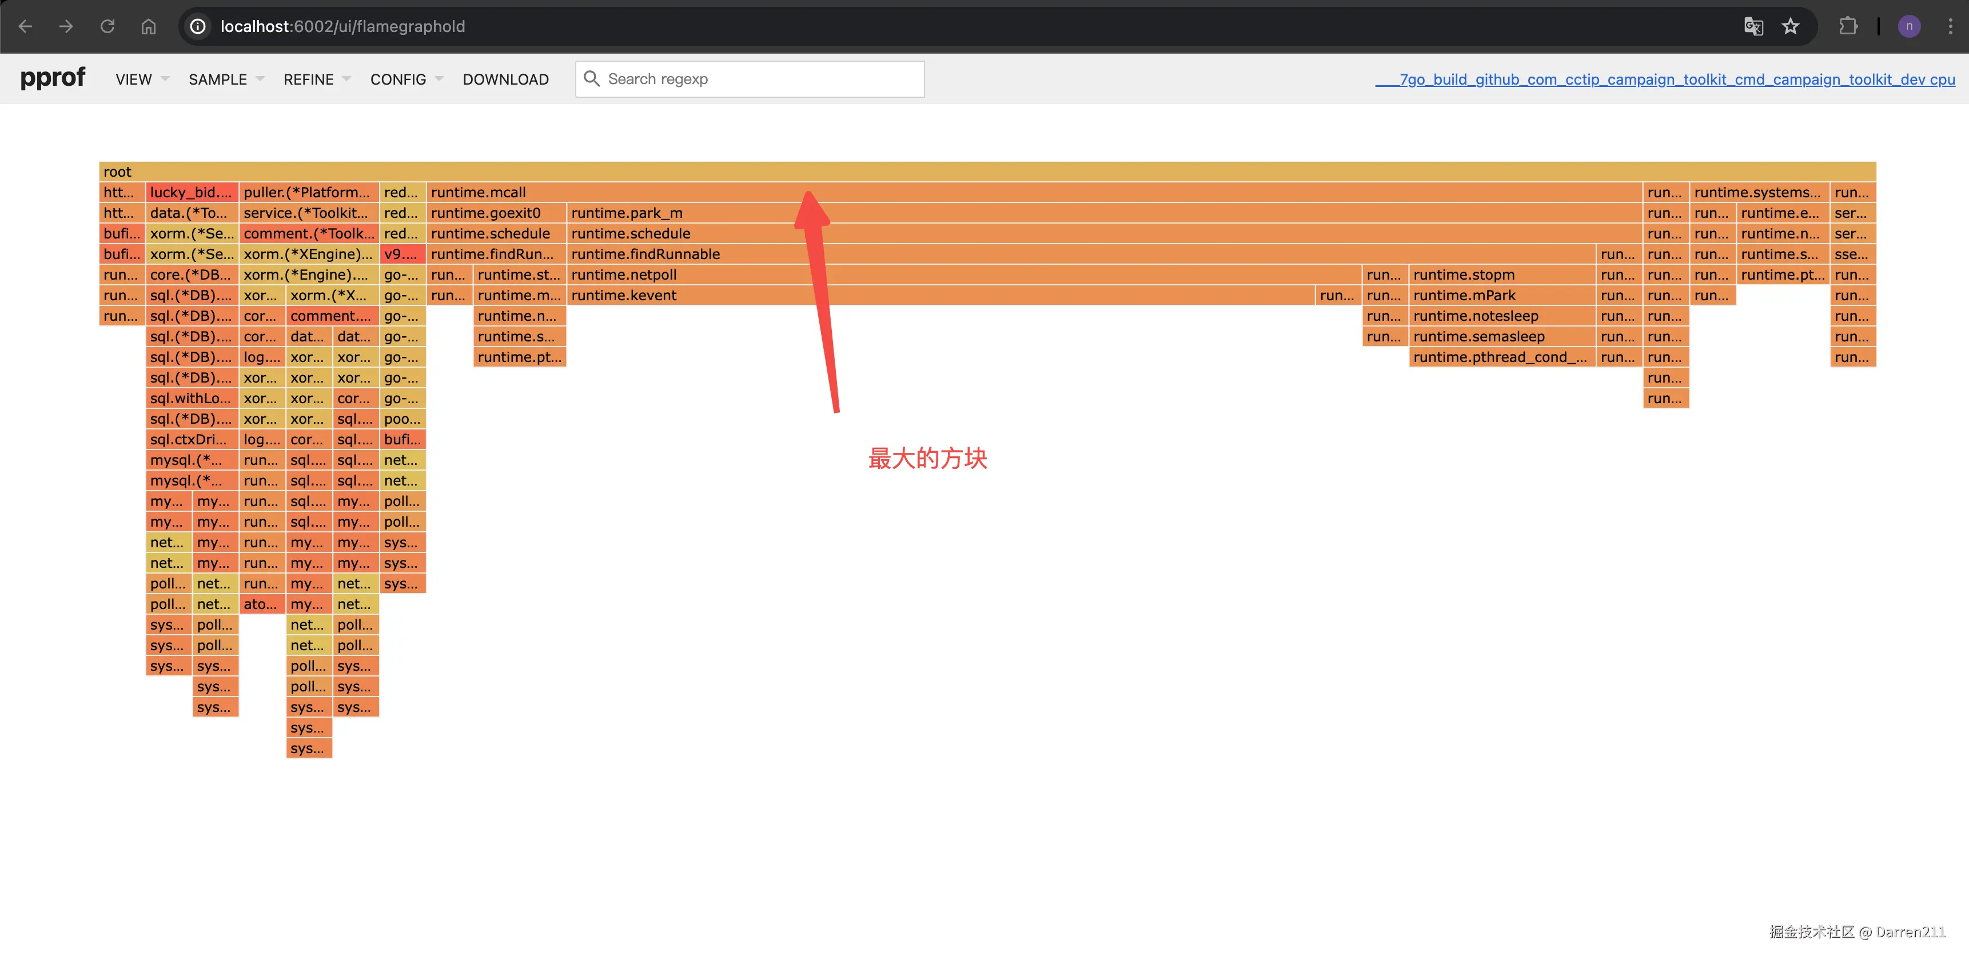Click the profile avatar icon
Screen dimensions: 1969x963
pyautogui.click(x=1908, y=26)
